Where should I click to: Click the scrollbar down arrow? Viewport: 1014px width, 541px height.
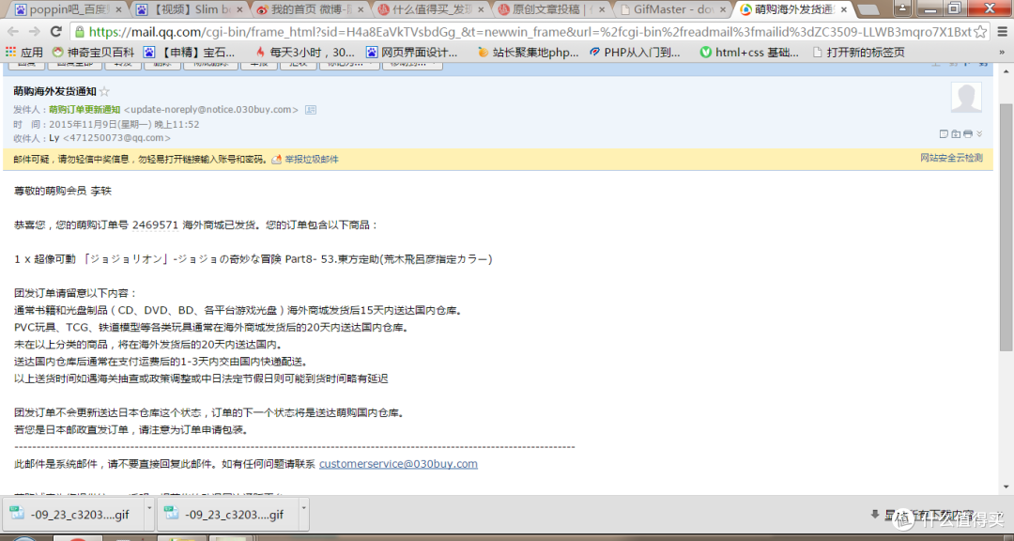[x=1006, y=487]
